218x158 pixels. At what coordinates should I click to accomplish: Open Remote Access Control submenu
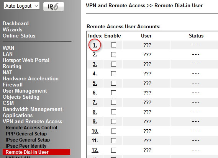31,128
